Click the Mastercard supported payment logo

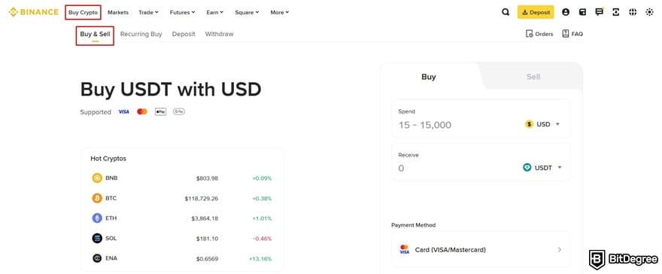142,112
